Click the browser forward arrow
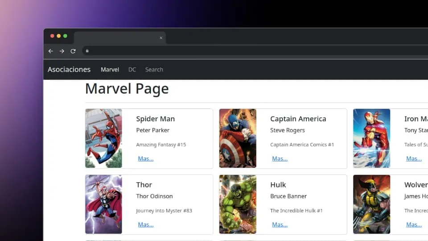The height and width of the screenshot is (241, 428). pos(62,51)
